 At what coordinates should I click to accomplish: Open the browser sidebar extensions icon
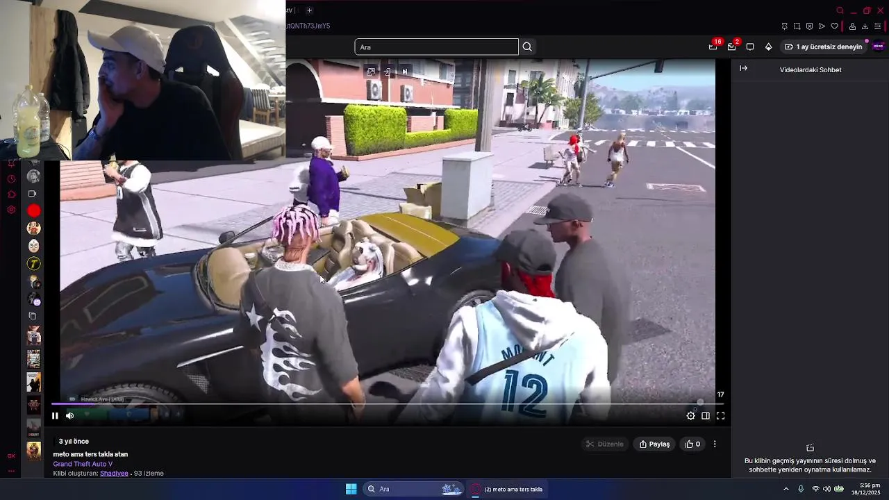[11, 194]
